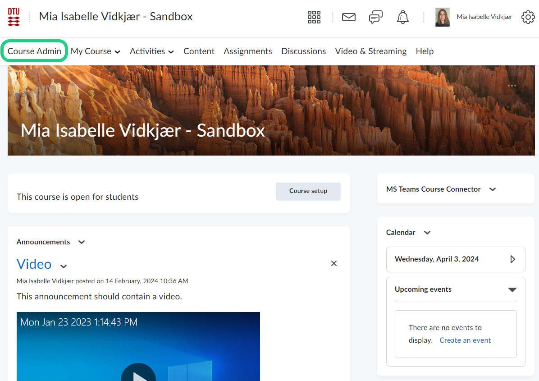Expand the MS Teams Course Connector widget
The image size is (539, 381).
click(x=493, y=189)
